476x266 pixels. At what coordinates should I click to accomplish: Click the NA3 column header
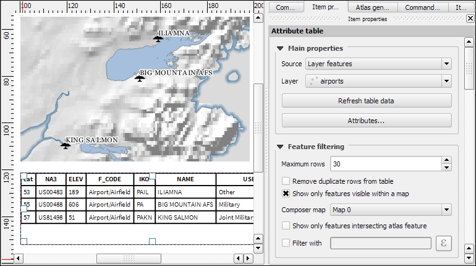coord(51,179)
